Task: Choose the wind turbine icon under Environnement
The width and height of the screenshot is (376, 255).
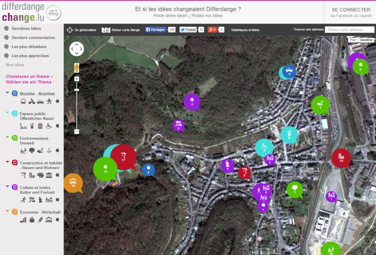Action: coord(49,151)
